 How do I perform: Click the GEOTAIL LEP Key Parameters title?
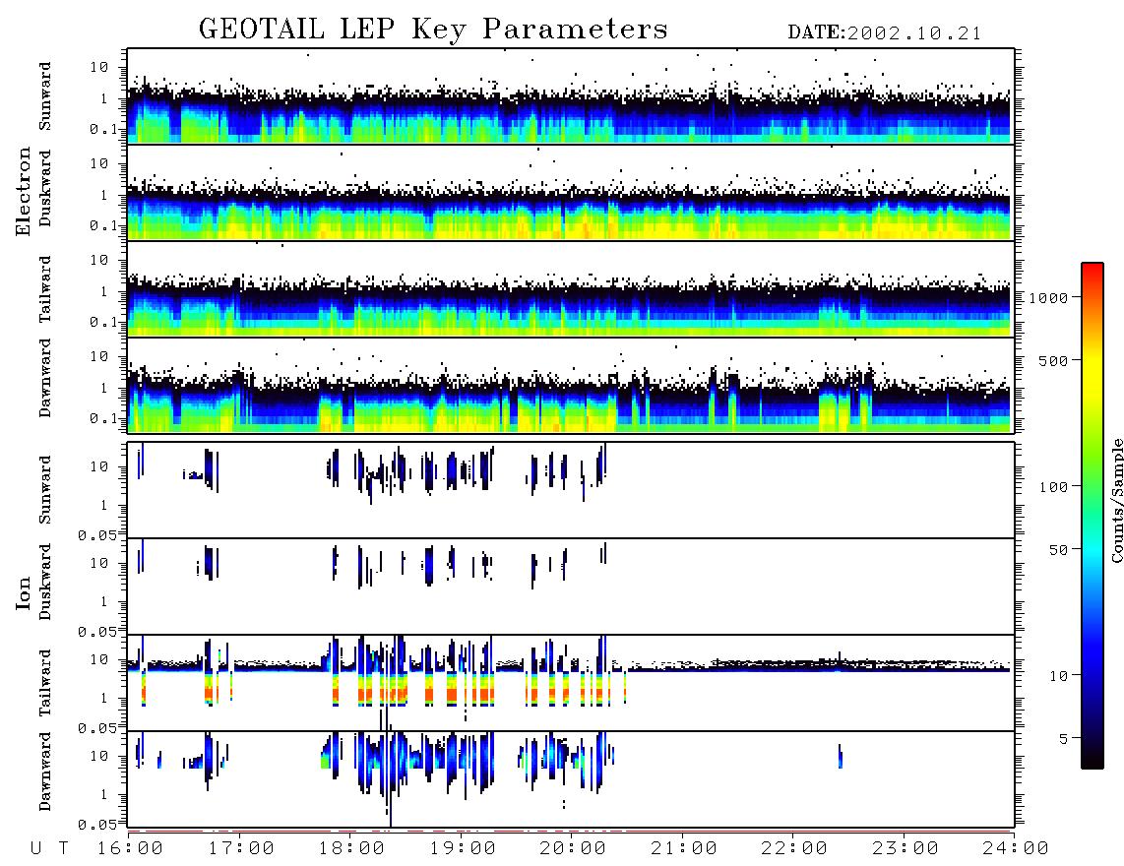click(433, 30)
